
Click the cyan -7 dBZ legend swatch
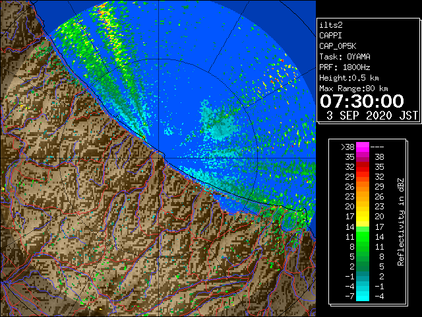click(x=363, y=296)
